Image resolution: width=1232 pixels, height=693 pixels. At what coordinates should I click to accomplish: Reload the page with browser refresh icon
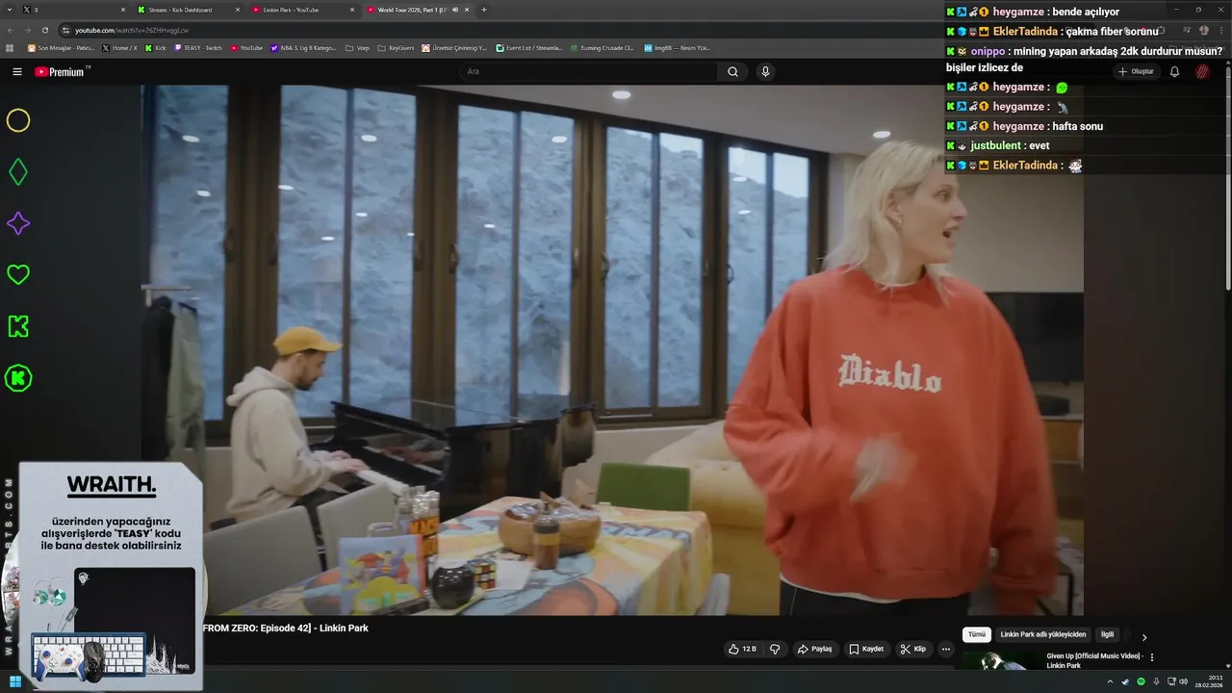[x=44, y=30]
